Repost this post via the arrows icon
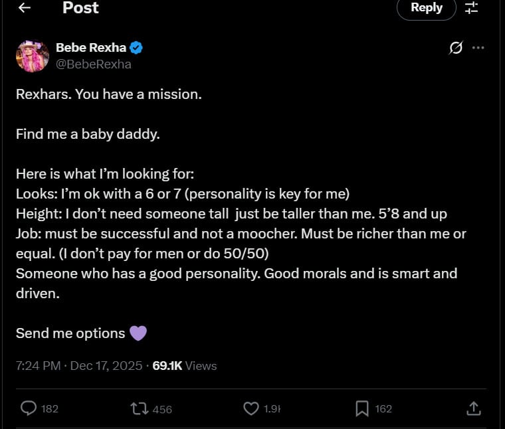The height and width of the screenshot is (429, 505). [139, 408]
